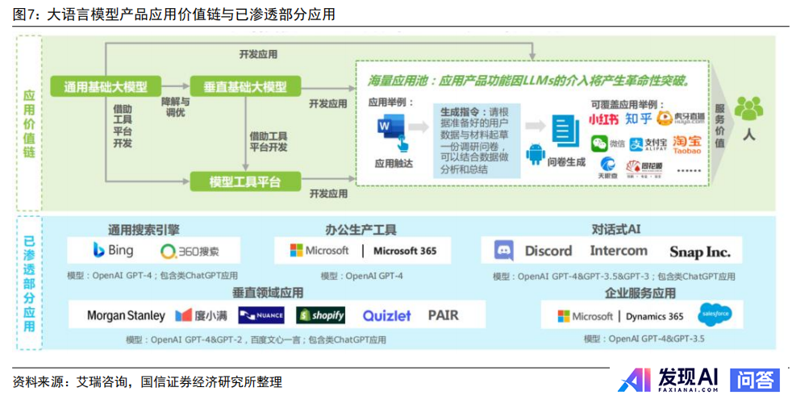Viewport: 792px width, 400px height.
Task: Click the 企业服务应用 heading
Action: click(640, 293)
